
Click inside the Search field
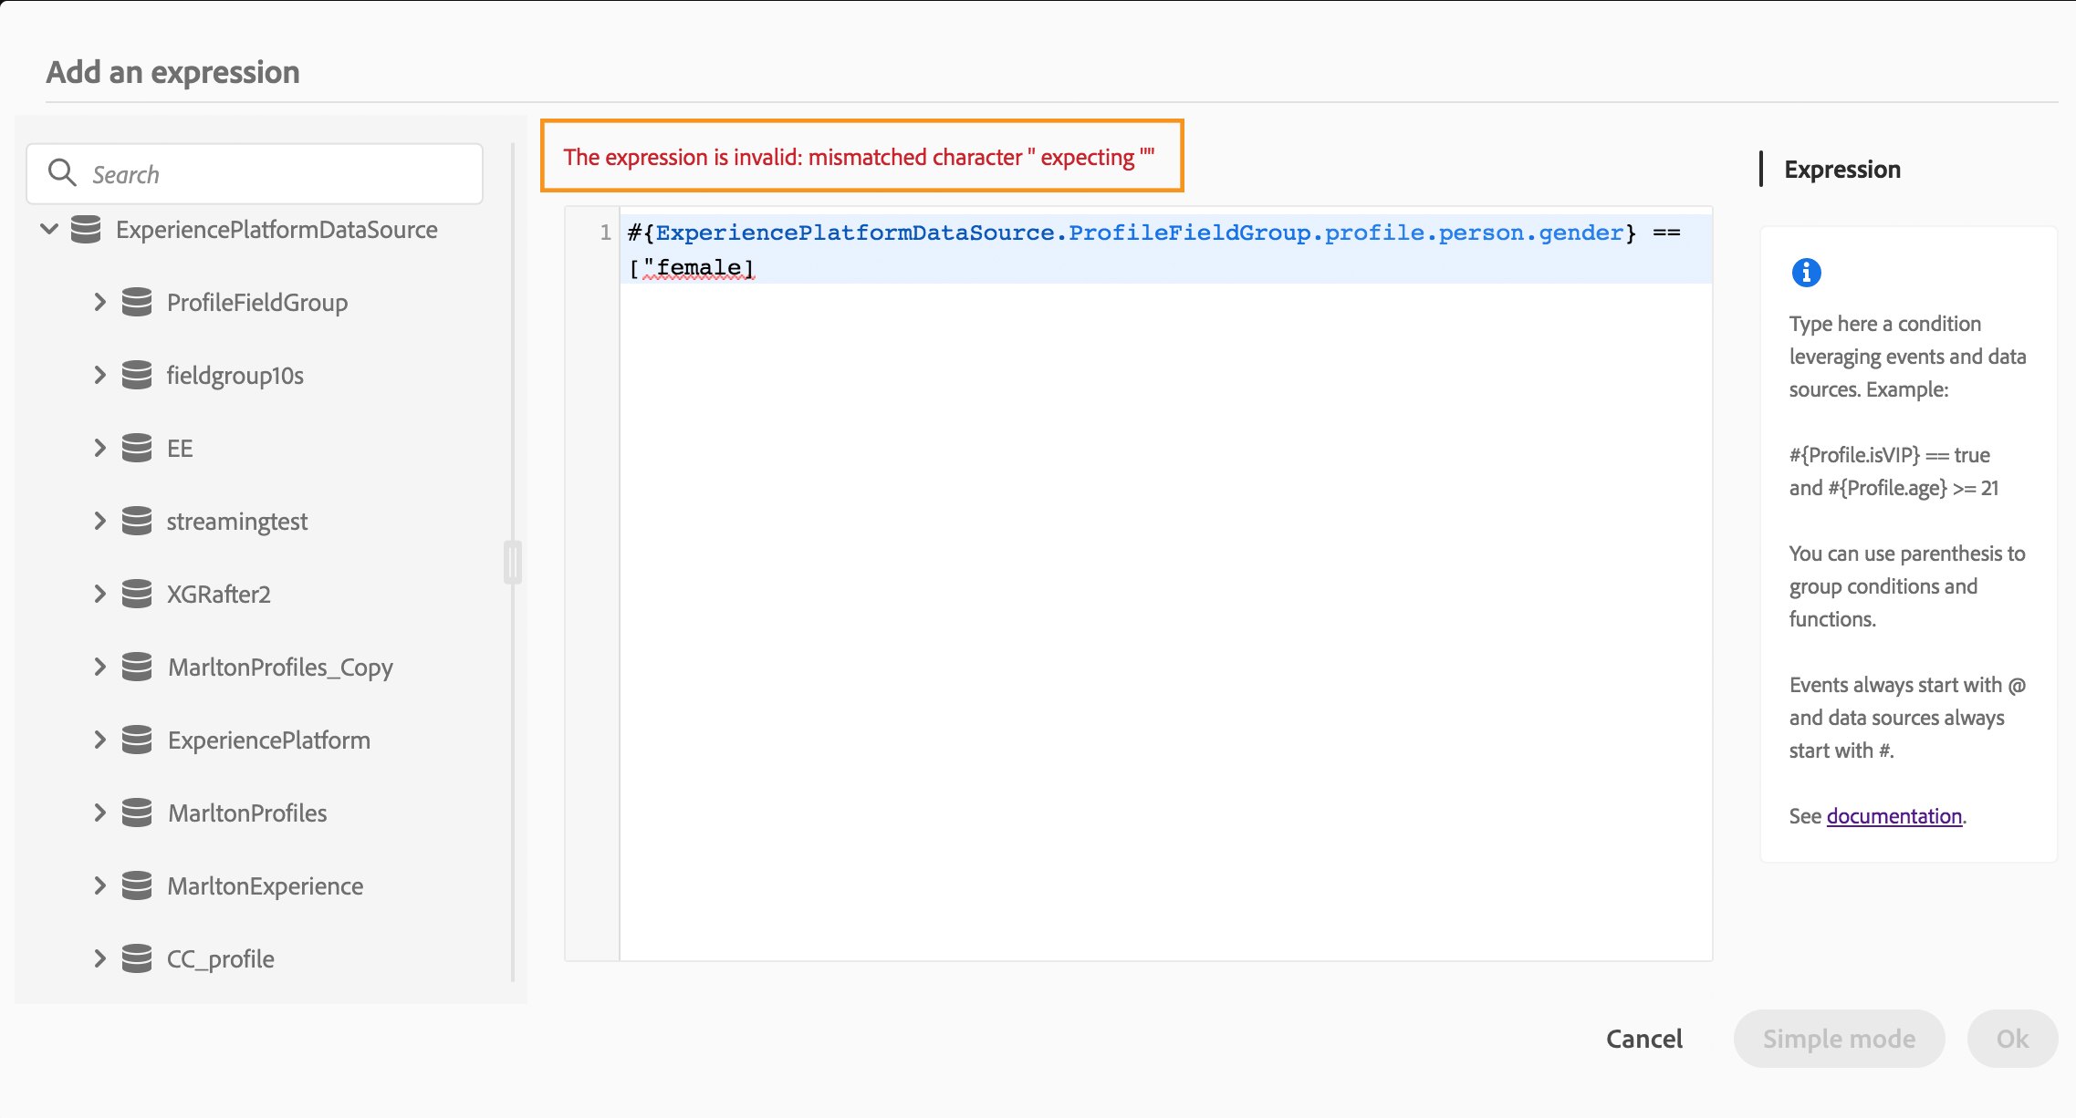point(274,174)
